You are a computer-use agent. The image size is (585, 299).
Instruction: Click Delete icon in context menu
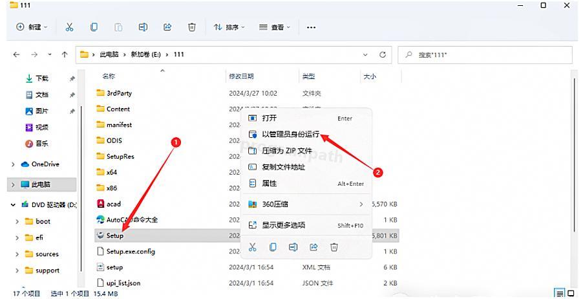[x=334, y=247]
